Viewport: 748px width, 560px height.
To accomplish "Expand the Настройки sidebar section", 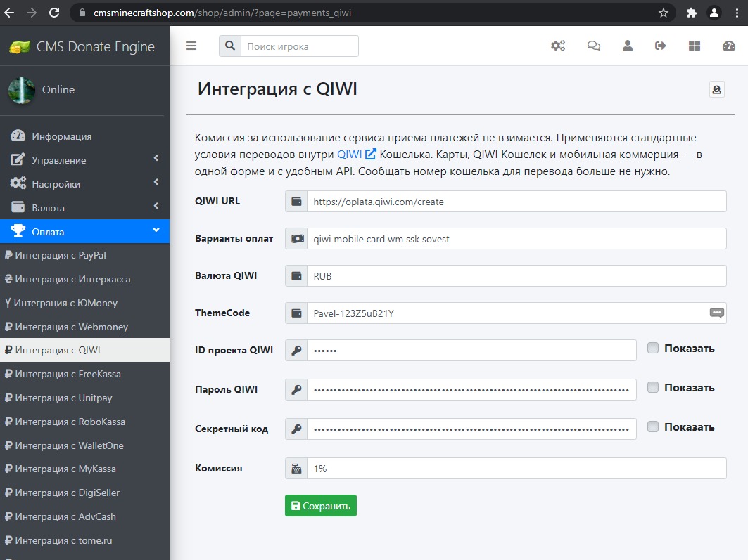I will tap(84, 184).
